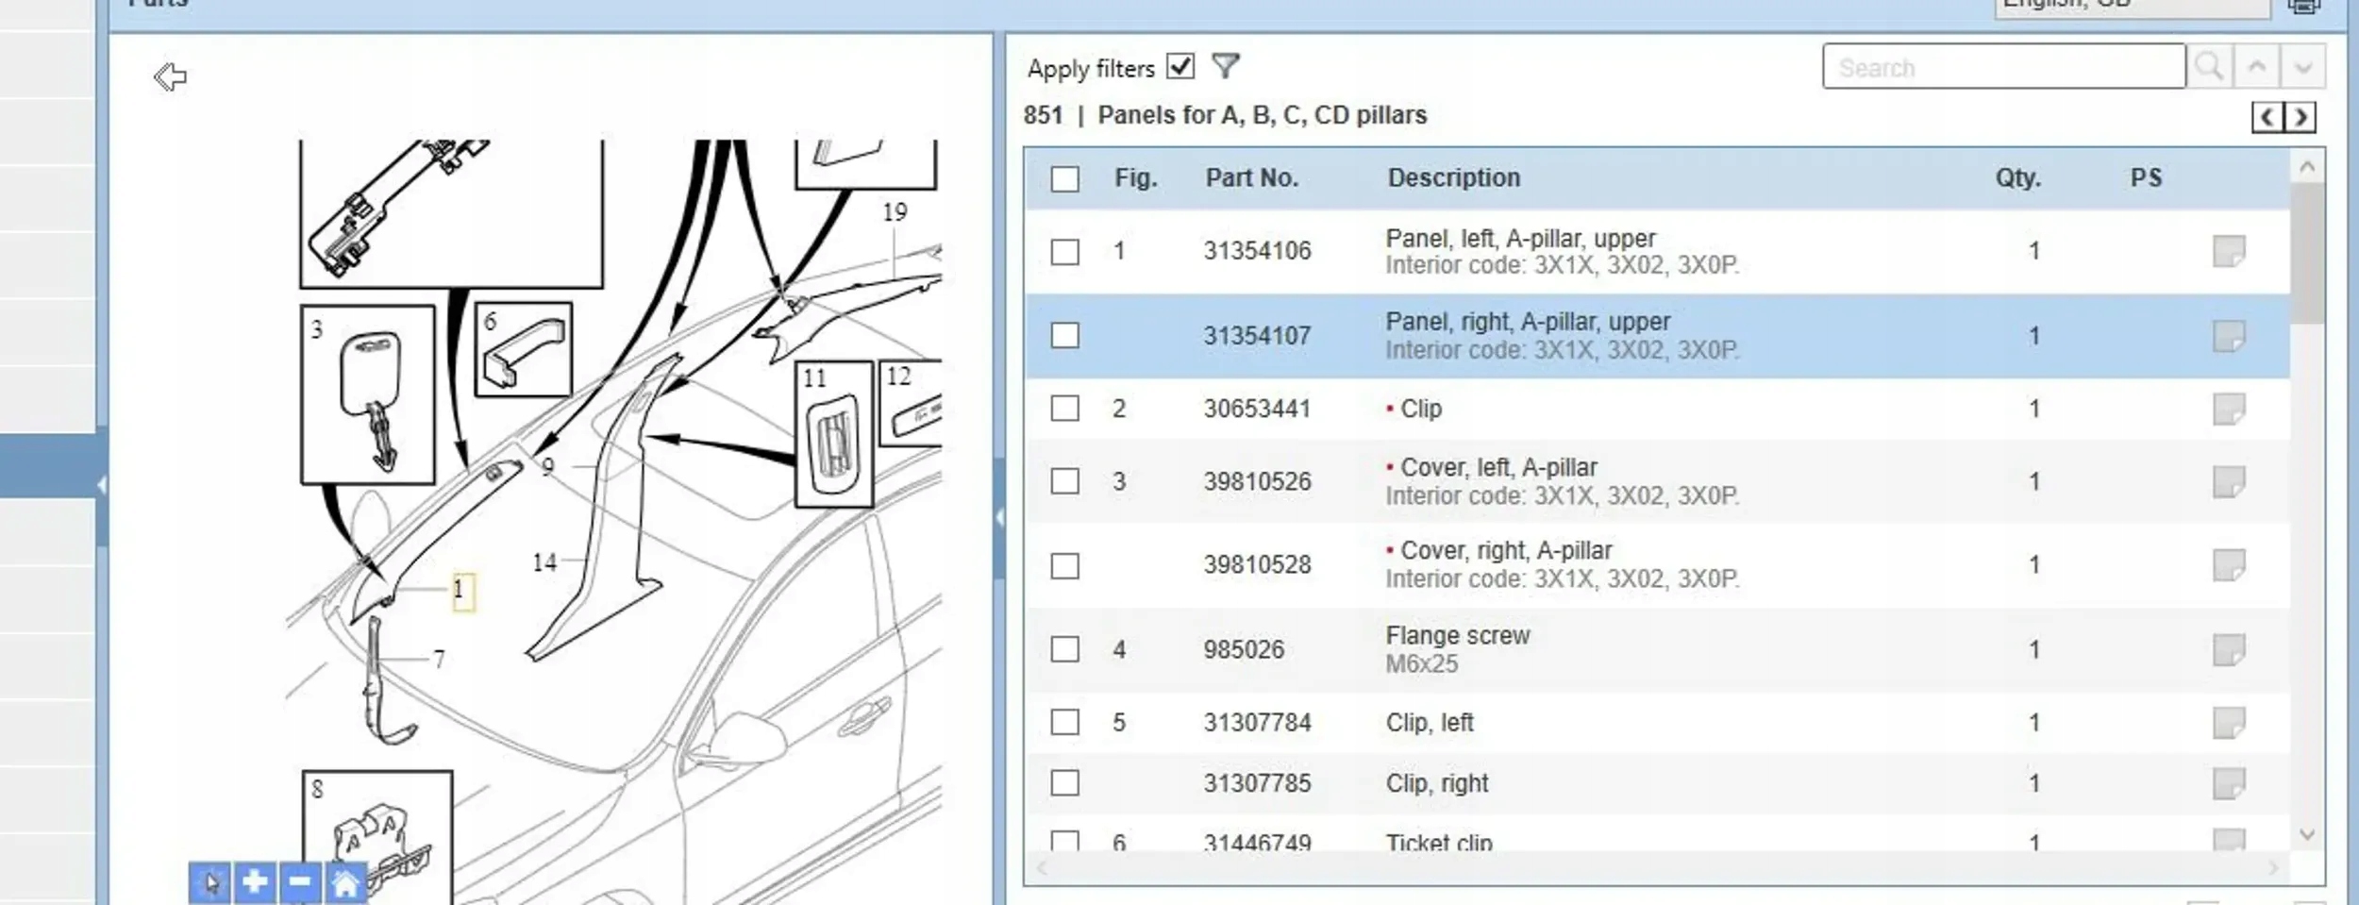Click the PS column header
This screenshot has width=2359, height=905.
coord(2146,178)
